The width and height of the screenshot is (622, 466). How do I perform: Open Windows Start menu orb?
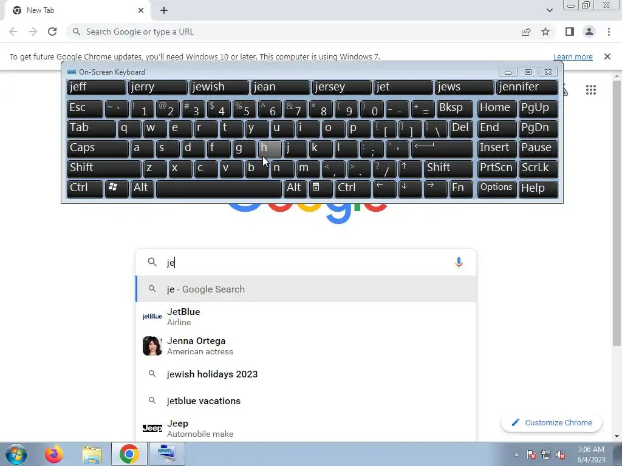coord(16,454)
